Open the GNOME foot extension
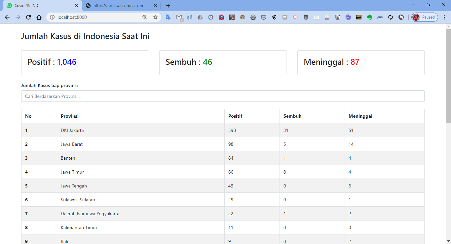This screenshot has width=451, height=244. point(274,17)
